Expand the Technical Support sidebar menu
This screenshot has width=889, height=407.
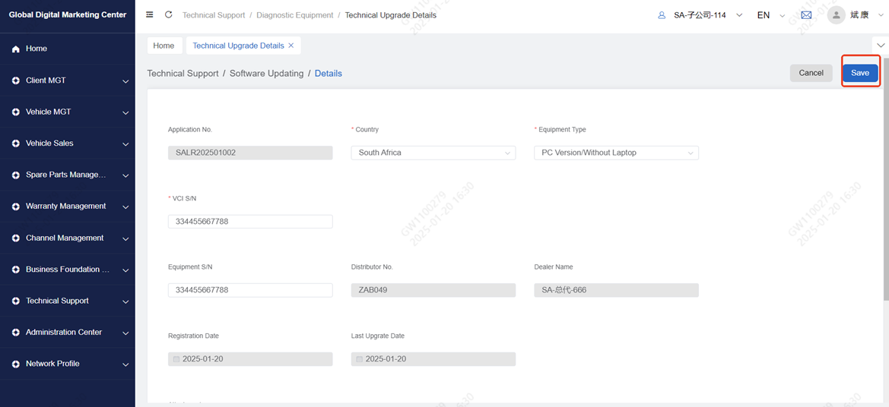click(67, 301)
